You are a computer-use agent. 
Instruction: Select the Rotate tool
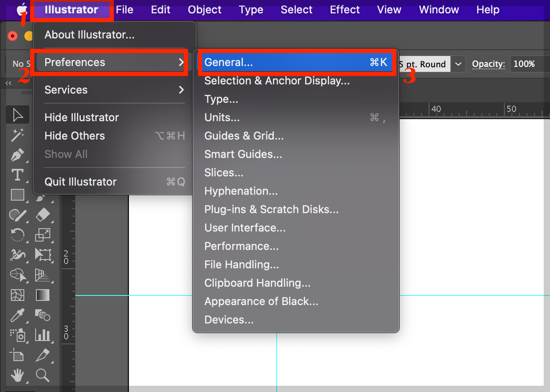(18, 235)
